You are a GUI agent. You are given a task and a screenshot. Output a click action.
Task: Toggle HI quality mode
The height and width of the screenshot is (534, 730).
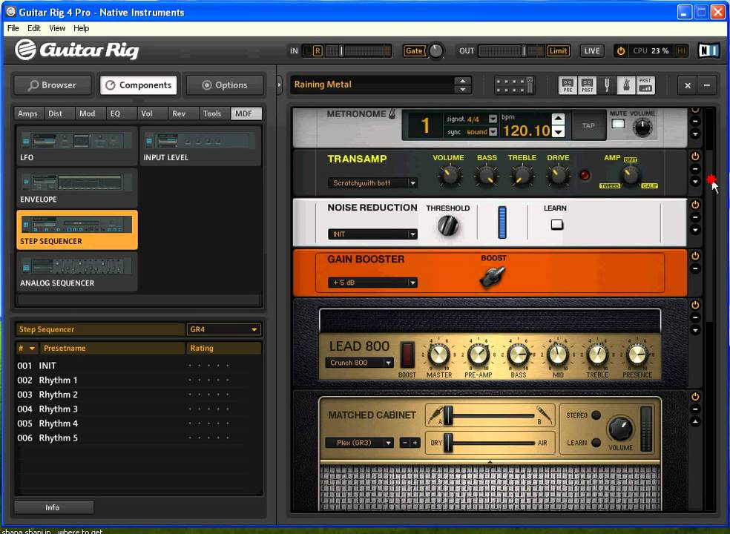(681, 50)
